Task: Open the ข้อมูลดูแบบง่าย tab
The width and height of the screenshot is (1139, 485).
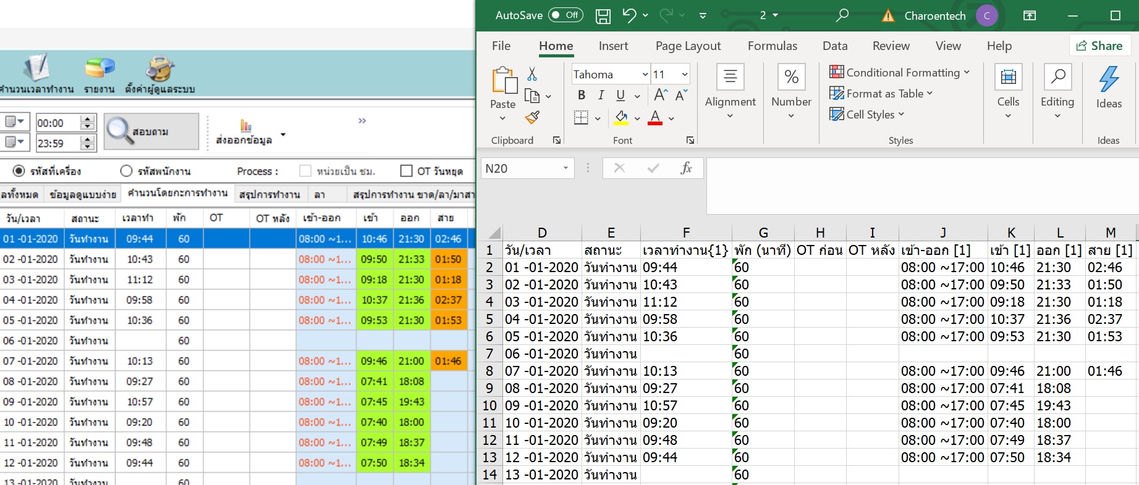Action: [x=83, y=194]
